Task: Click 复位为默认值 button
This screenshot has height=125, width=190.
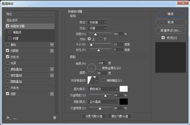Action: coord(120,116)
